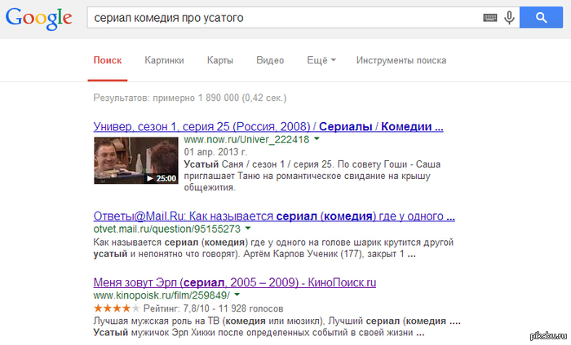Click the date text 01 апр. 2013 г.
Viewport: 571px width, 345px height.
pos(215,152)
